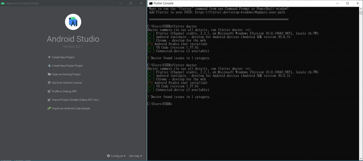
Task: Click the gear icon next to Configure
Action: (x=108, y=156)
